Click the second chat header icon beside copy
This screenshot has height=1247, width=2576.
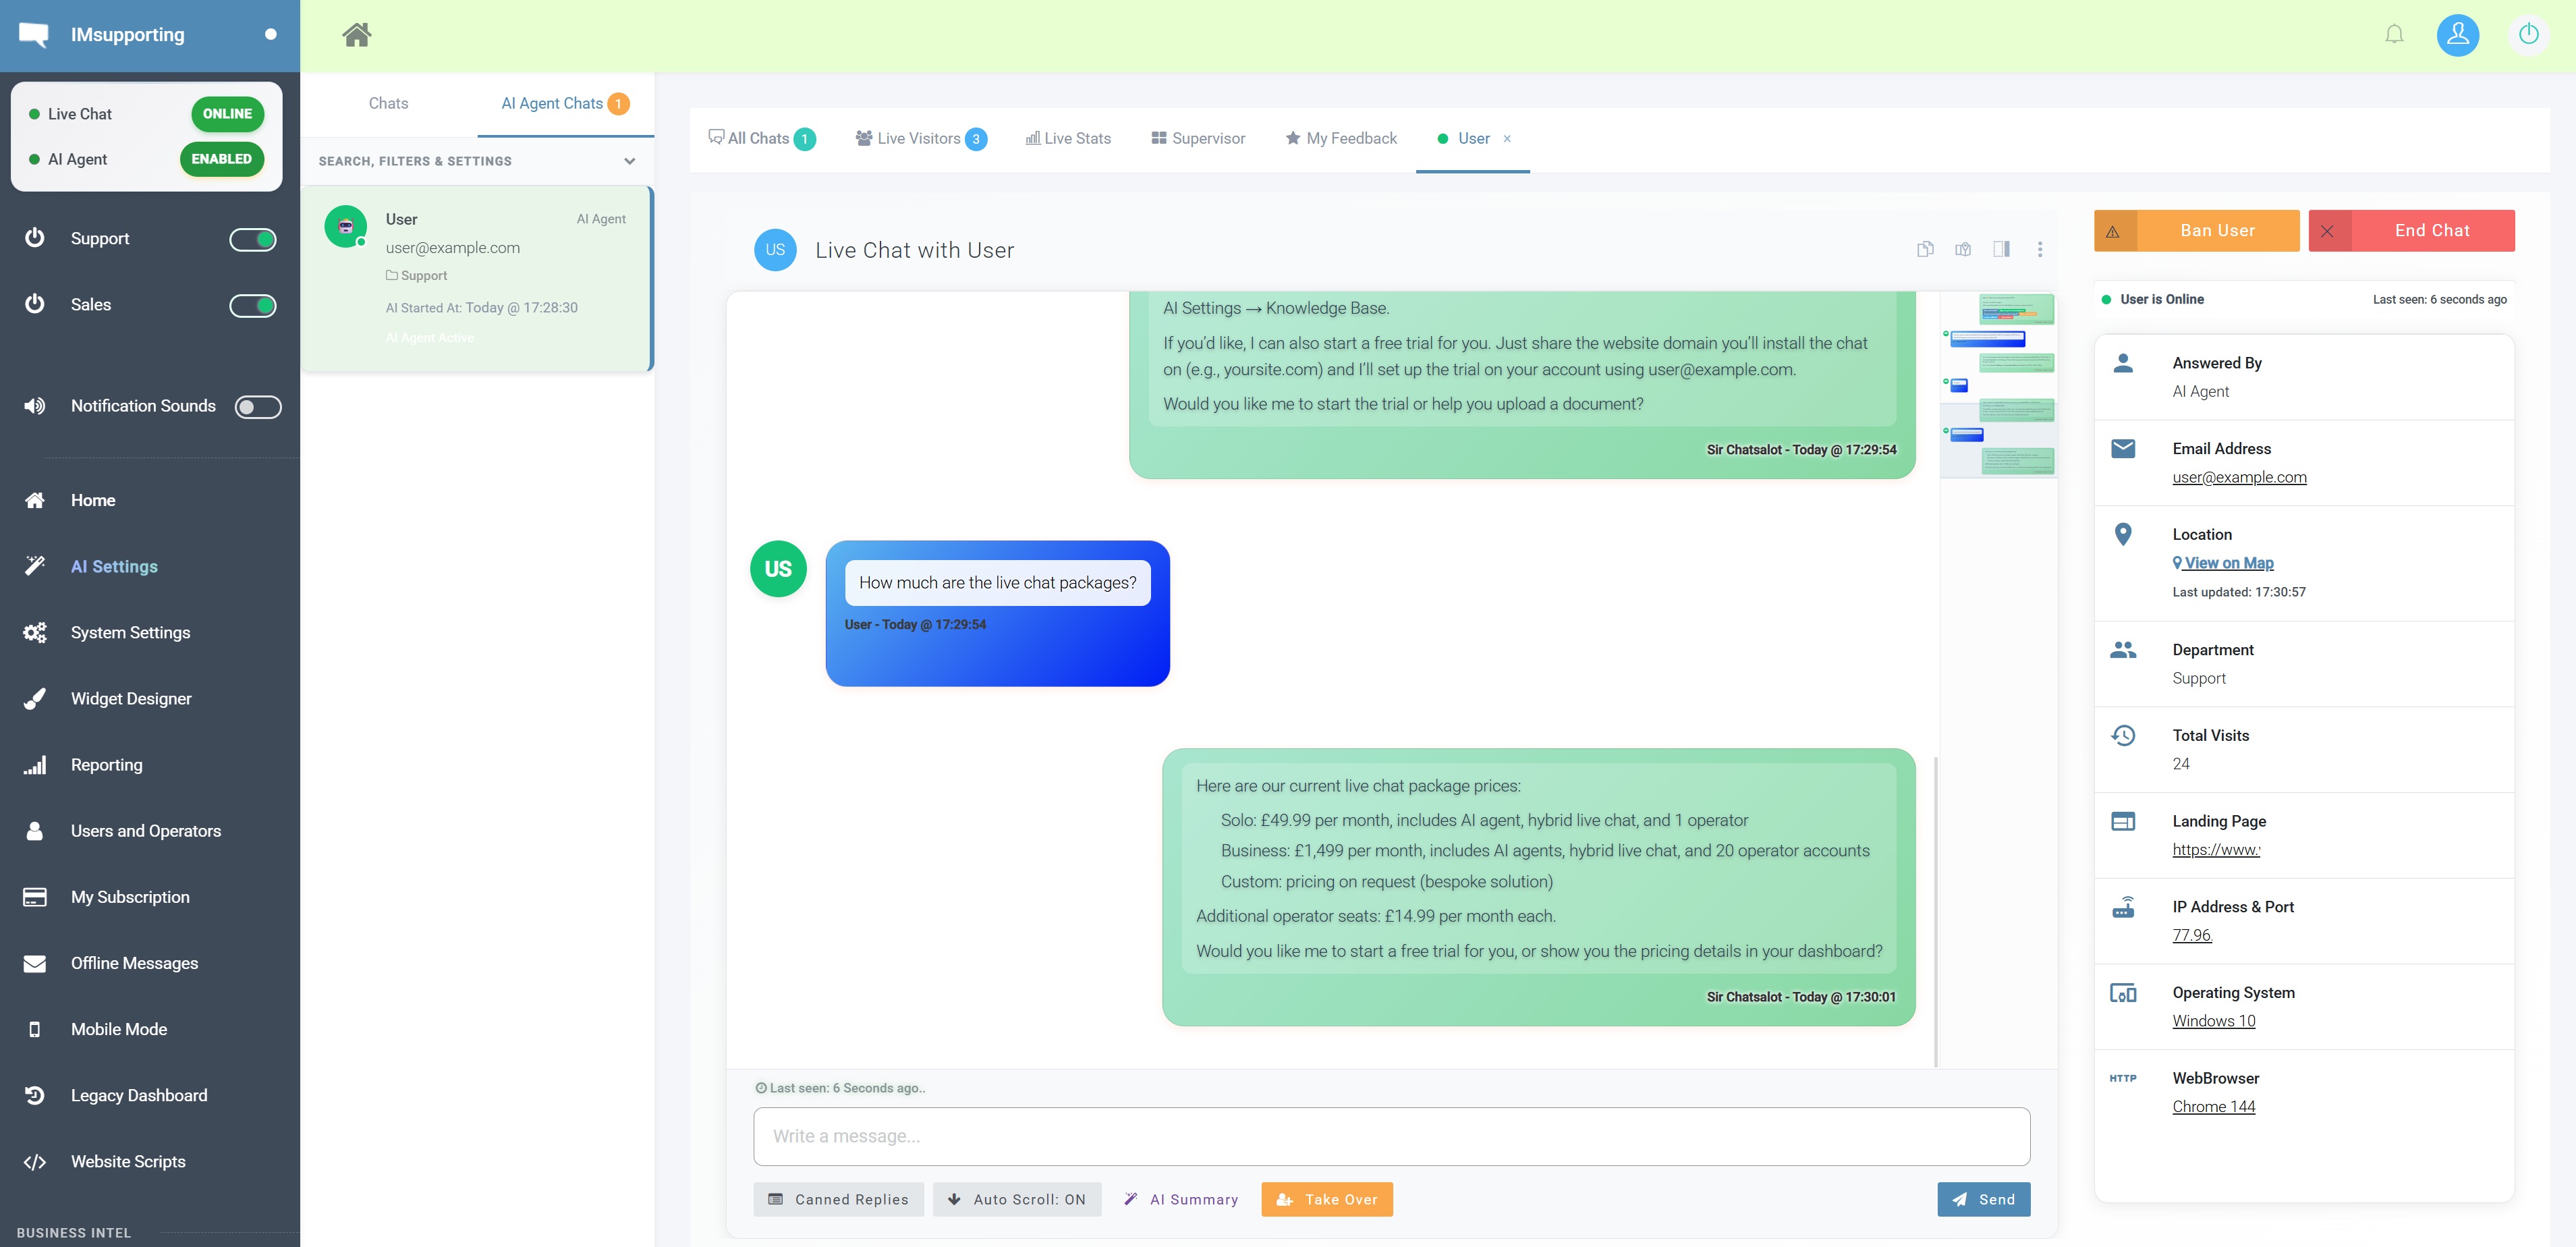point(1963,249)
